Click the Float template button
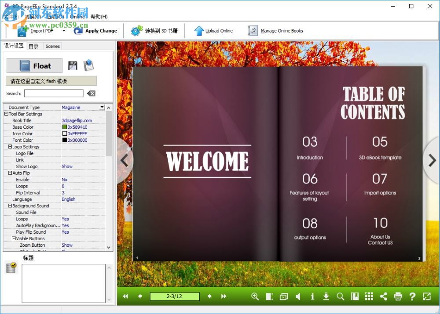The height and width of the screenshot is (314, 440). pyautogui.click(x=34, y=66)
